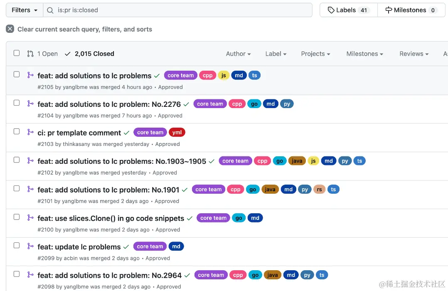448x291 pixels.
Task: Click merged icon for PR #2104
Action: (30, 104)
